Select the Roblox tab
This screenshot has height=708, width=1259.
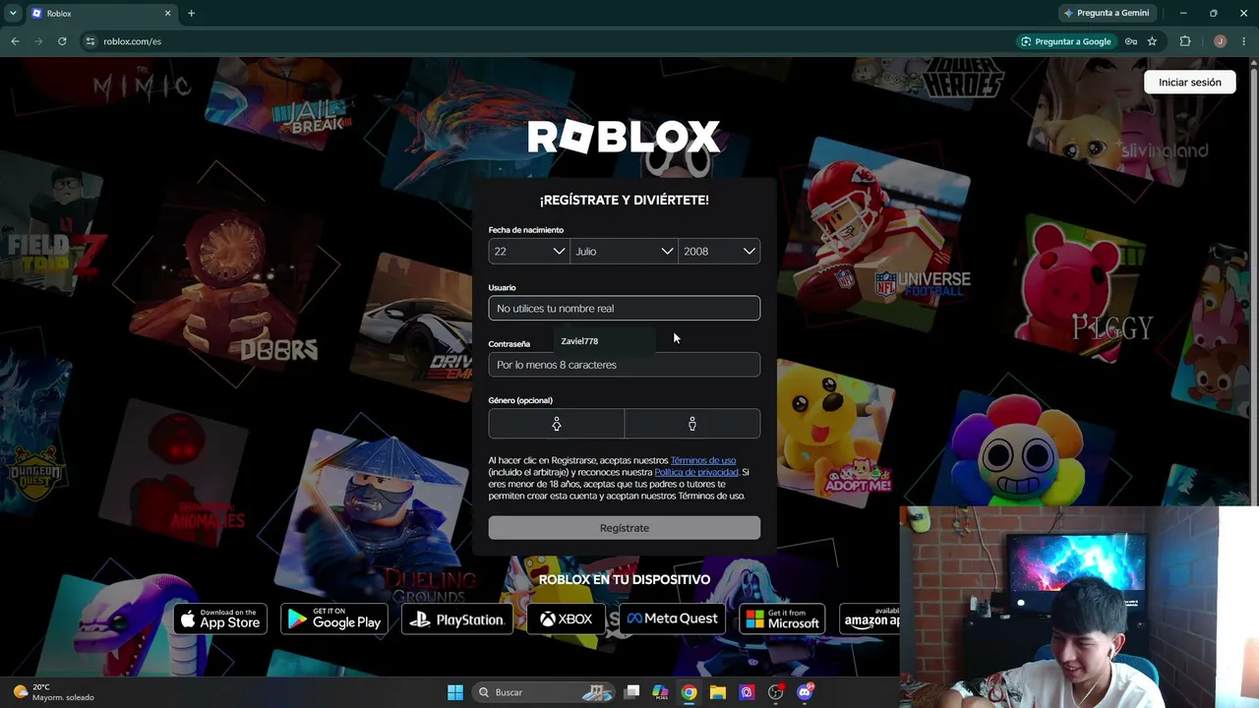(x=101, y=13)
